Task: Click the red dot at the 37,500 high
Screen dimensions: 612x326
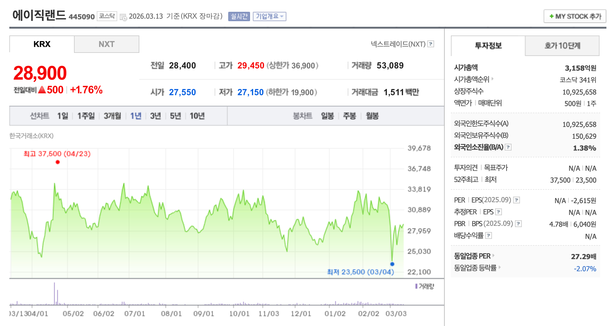Action: (x=58, y=162)
